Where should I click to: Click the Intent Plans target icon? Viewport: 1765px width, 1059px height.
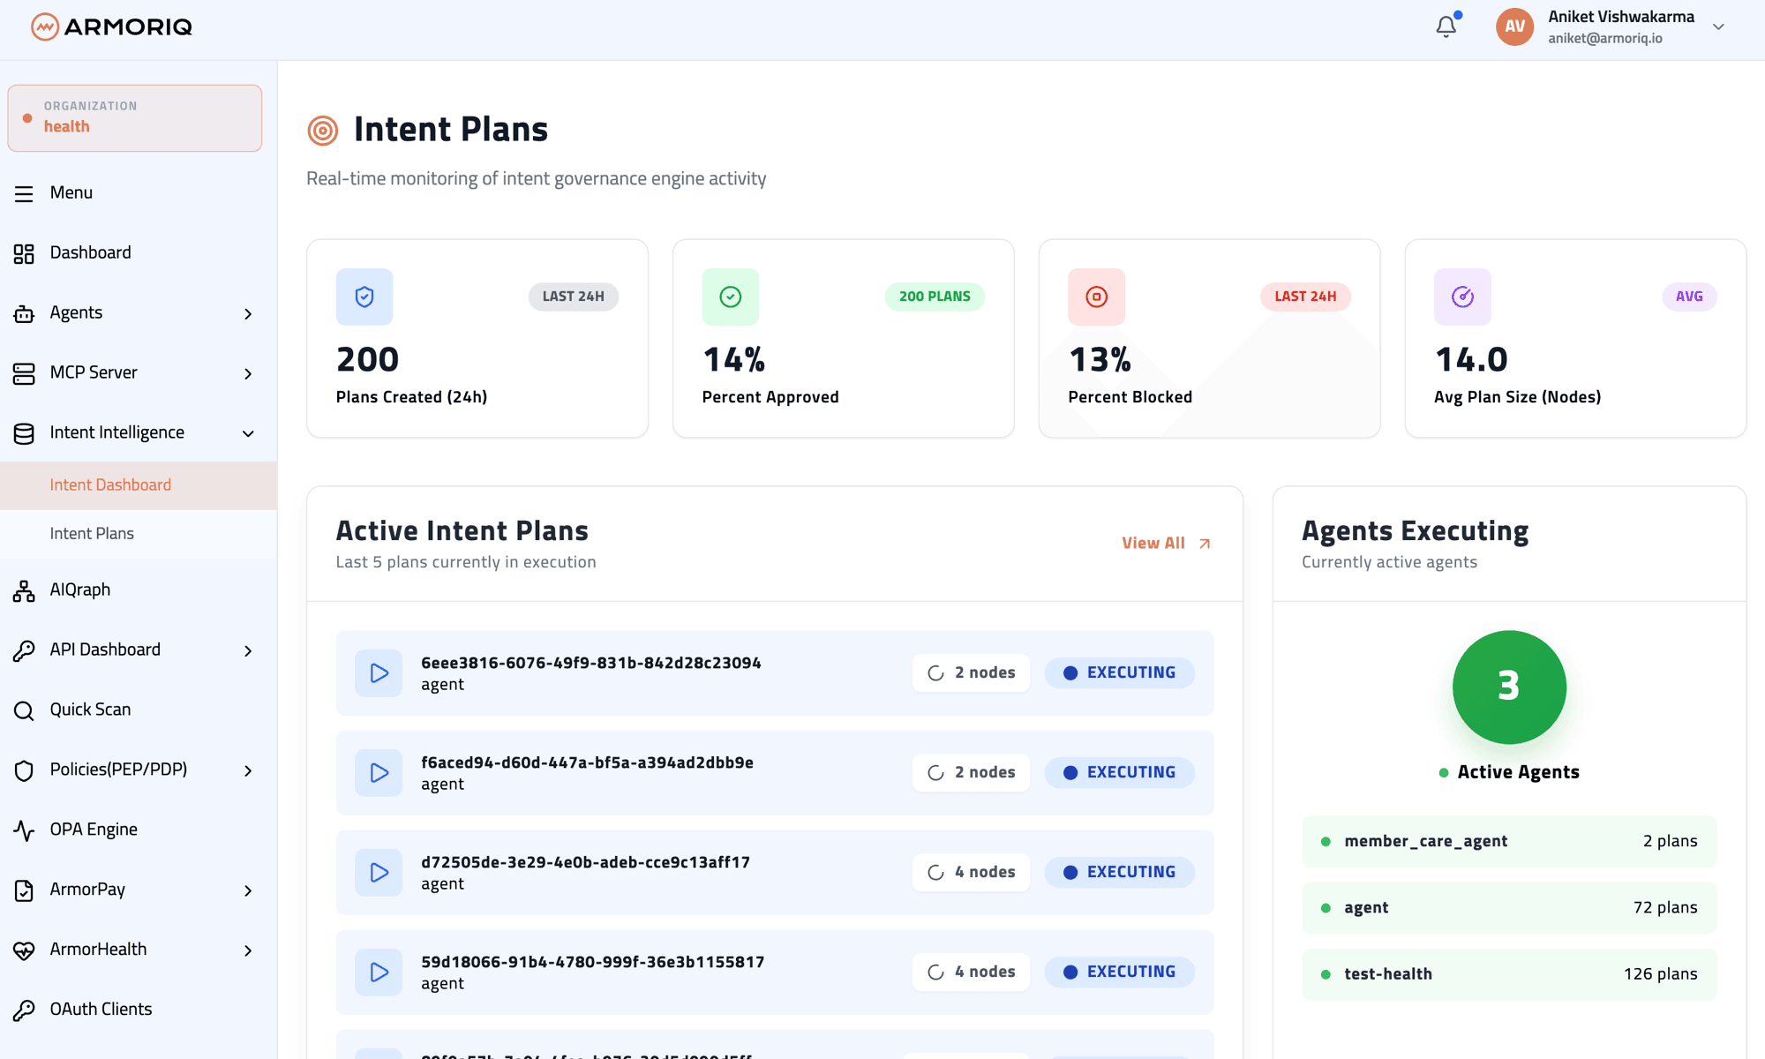[323, 131]
